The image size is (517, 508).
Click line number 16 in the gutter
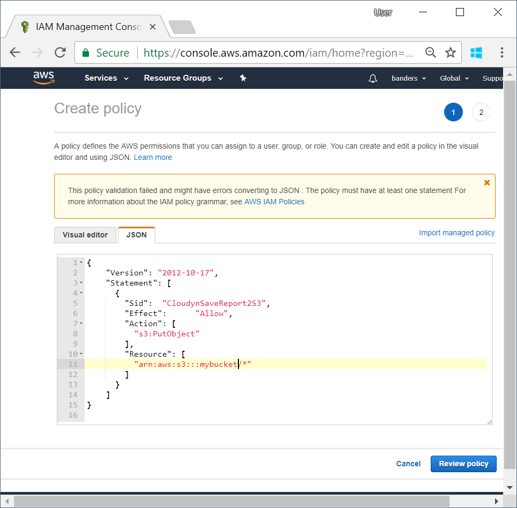tap(73, 415)
